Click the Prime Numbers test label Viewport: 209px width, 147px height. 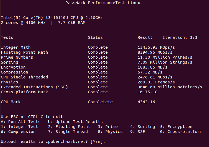[17, 57]
